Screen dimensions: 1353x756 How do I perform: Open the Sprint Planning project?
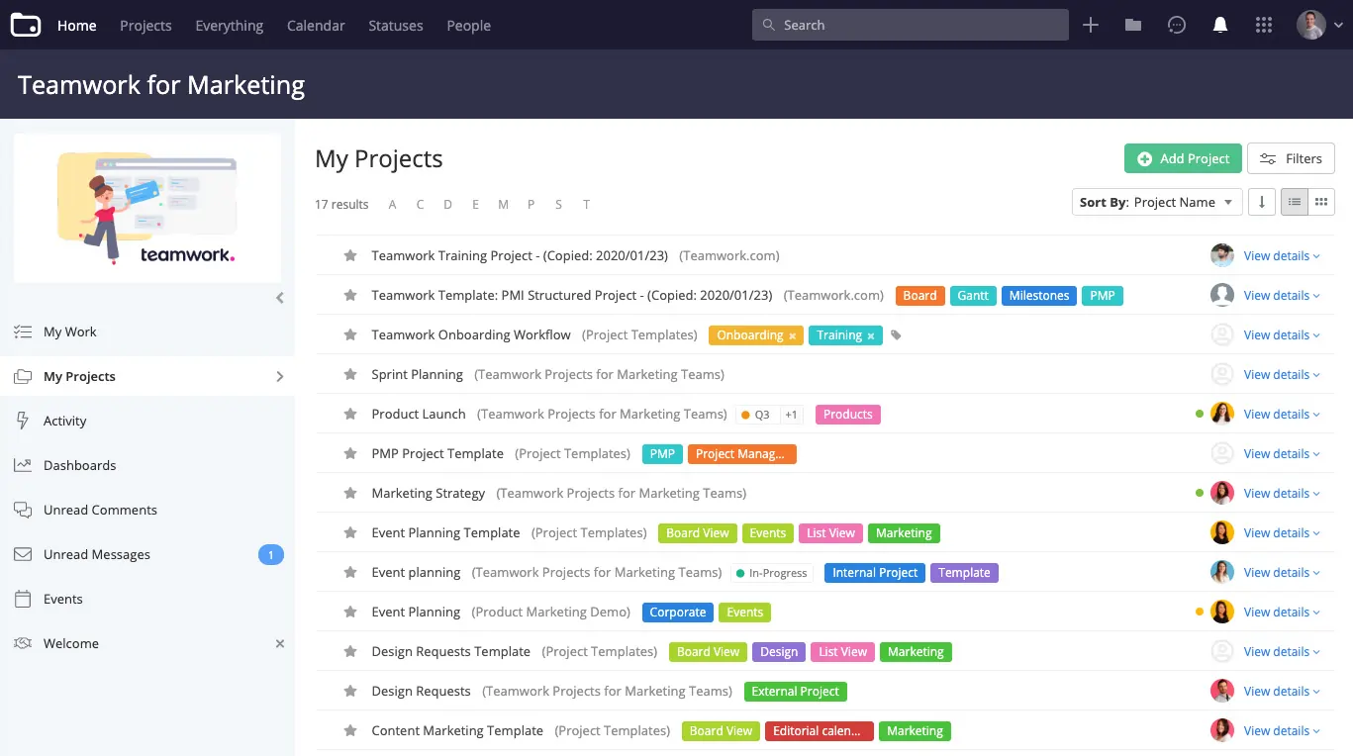pos(417,374)
